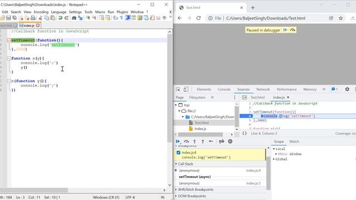Click green Undo arrow in Notepad++
The height and width of the screenshot is (200, 356).
coord(60,18)
